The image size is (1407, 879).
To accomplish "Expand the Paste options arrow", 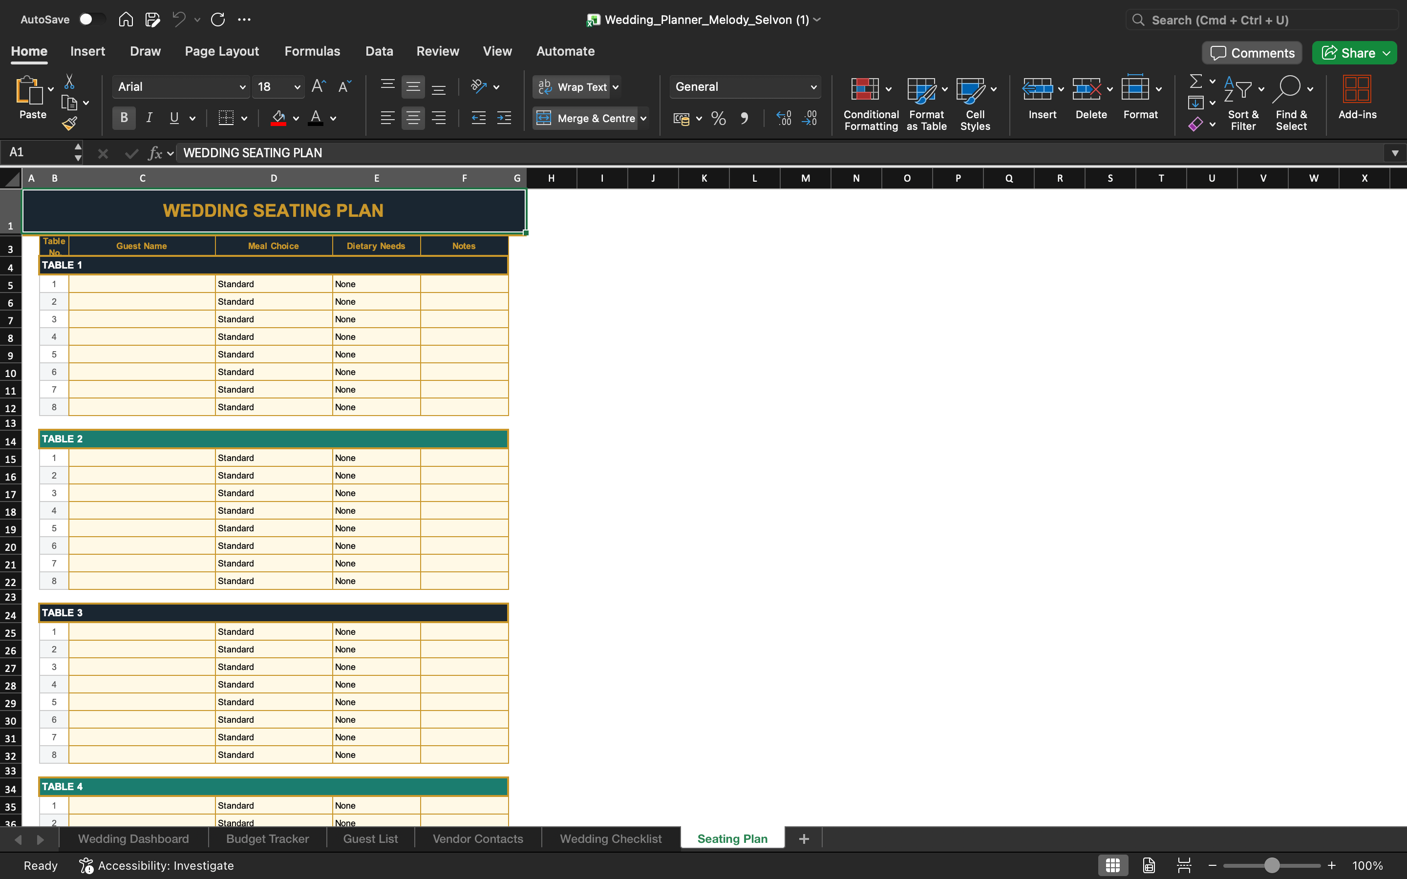I will (51, 89).
